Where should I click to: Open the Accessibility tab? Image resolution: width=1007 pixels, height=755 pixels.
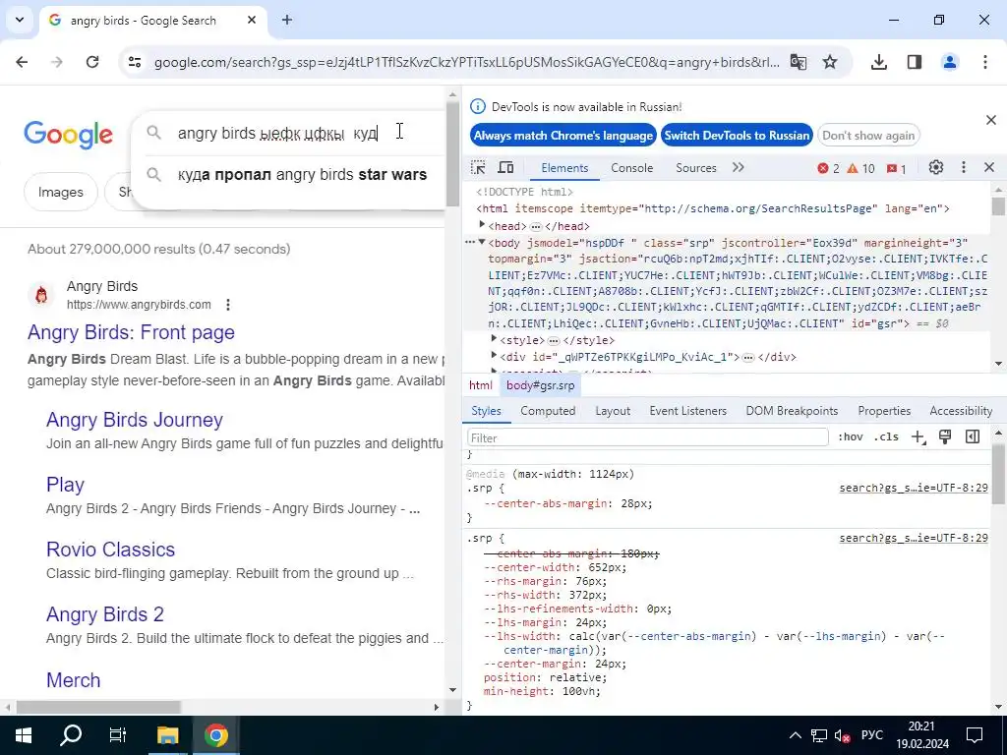pos(961,411)
